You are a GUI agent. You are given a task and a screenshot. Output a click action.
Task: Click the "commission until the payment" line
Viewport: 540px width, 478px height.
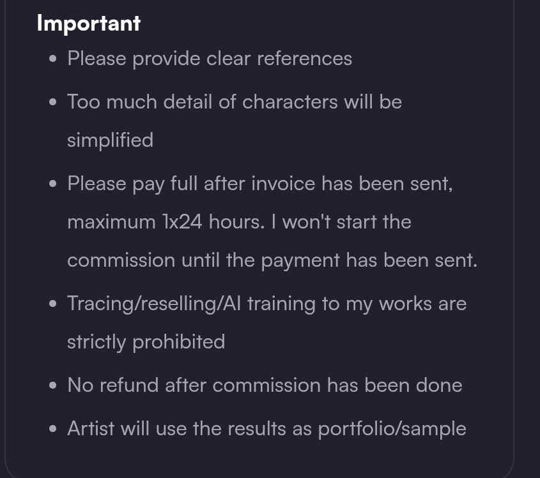pos(272,260)
